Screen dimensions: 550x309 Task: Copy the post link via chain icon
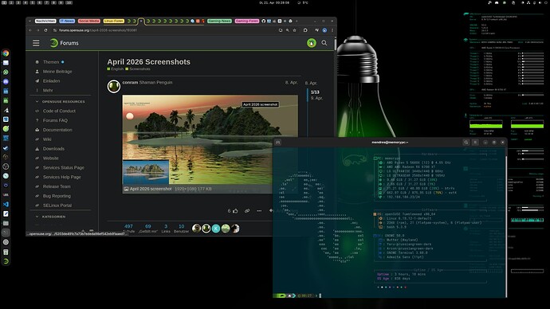pos(247,211)
